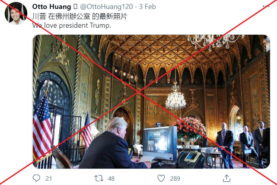Click the 'We love president Trump.' text

pos(72,25)
